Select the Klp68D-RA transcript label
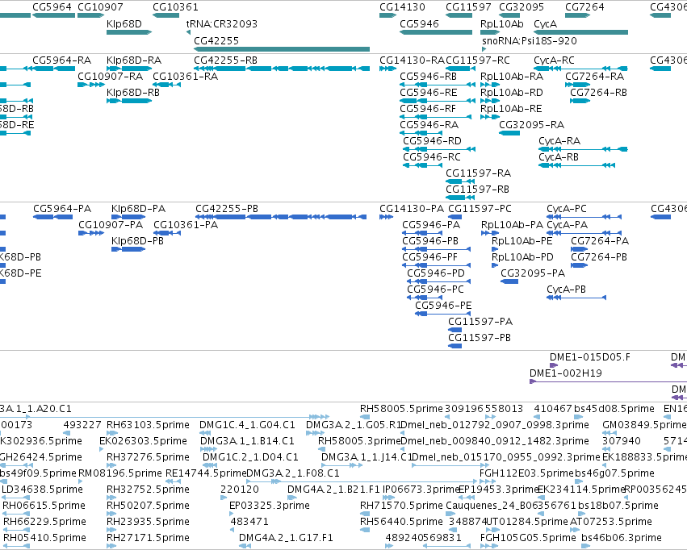This screenshot has width=687, height=550. click(x=134, y=60)
